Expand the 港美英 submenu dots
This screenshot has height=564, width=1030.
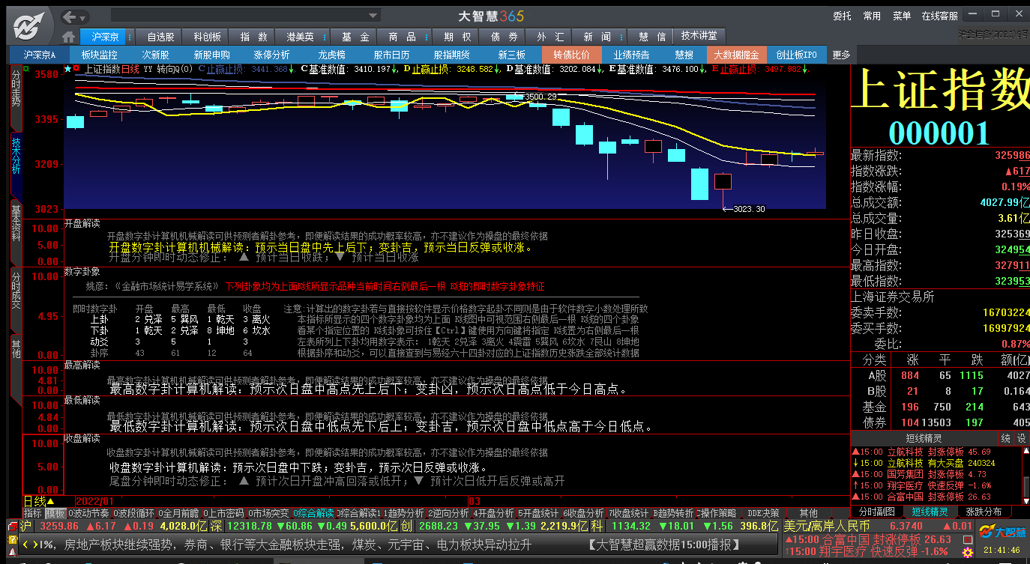click(x=325, y=37)
